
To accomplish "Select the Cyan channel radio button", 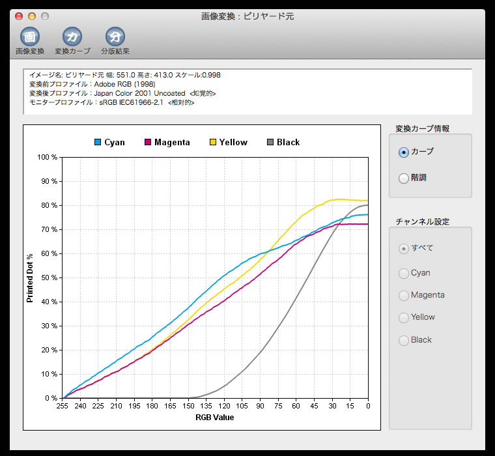I will (x=404, y=273).
